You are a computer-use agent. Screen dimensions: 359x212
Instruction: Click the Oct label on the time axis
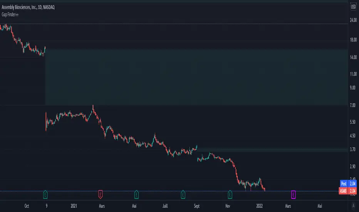pyautogui.click(x=27, y=206)
